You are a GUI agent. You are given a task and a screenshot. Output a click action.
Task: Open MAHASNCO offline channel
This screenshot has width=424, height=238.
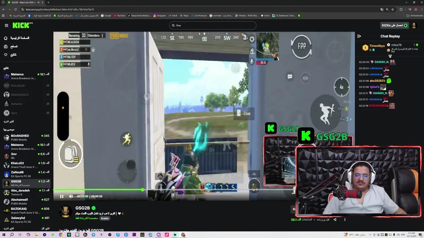[26, 95]
